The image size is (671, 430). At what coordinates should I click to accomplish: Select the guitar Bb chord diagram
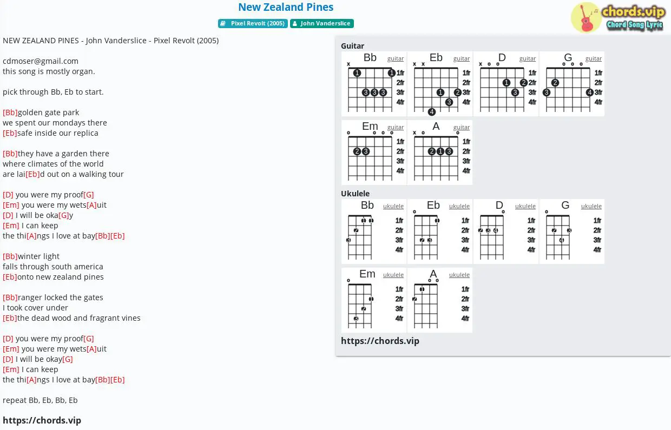coord(374,84)
